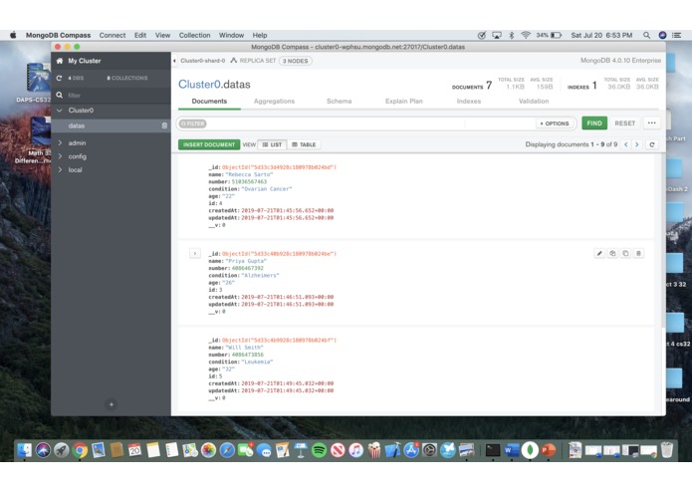Click the create database plus button
692x492 pixels.
112,404
